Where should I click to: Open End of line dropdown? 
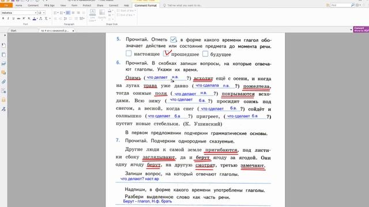pos(126,15)
